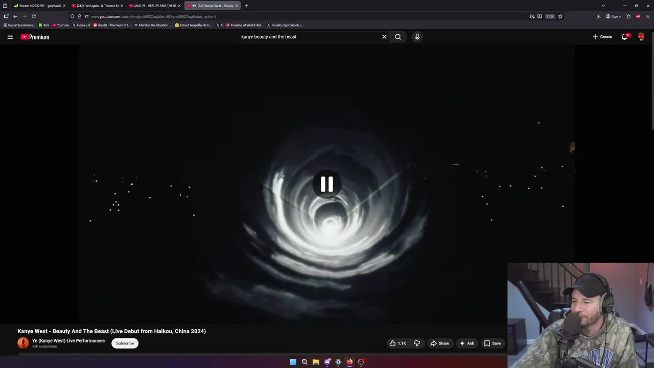Open the channel avatar thumbnail
The width and height of the screenshot is (654, 368).
click(x=23, y=343)
